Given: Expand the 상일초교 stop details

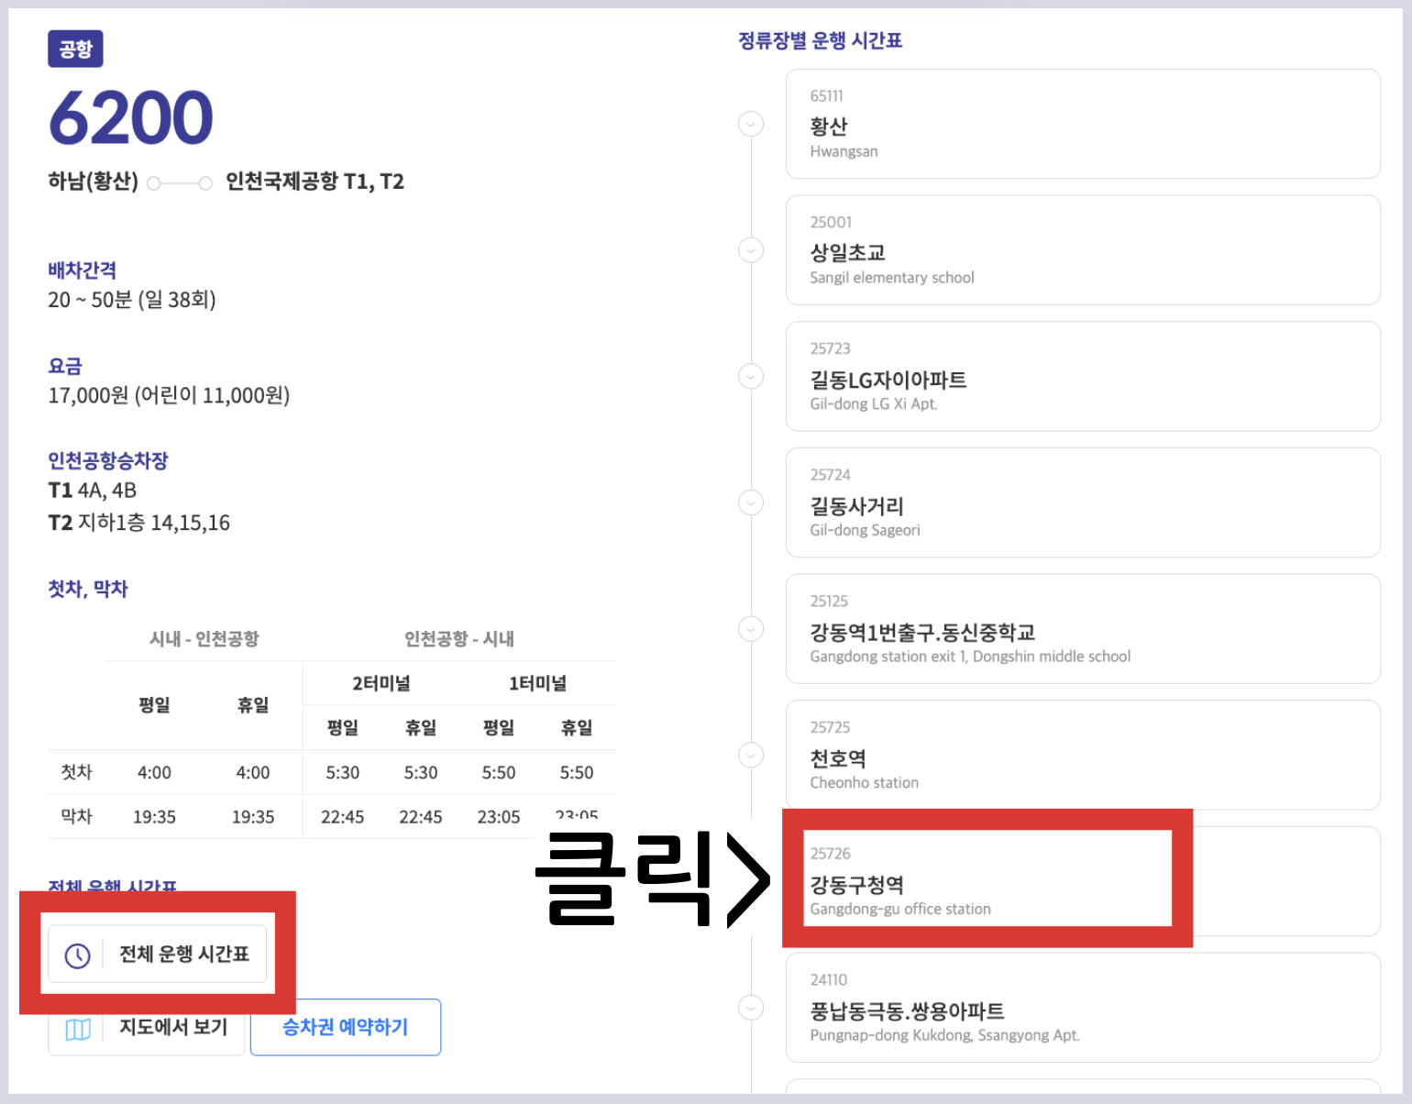Looking at the screenshot, I should 751,249.
